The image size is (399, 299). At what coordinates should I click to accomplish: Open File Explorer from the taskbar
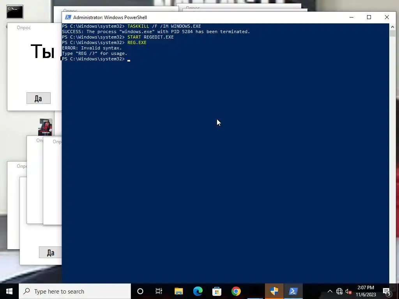tap(178, 291)
